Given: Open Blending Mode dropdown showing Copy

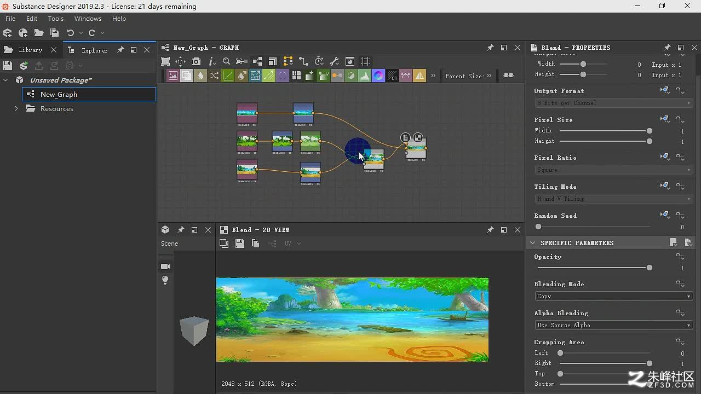Looking at the screenshot, I should 614,296.
